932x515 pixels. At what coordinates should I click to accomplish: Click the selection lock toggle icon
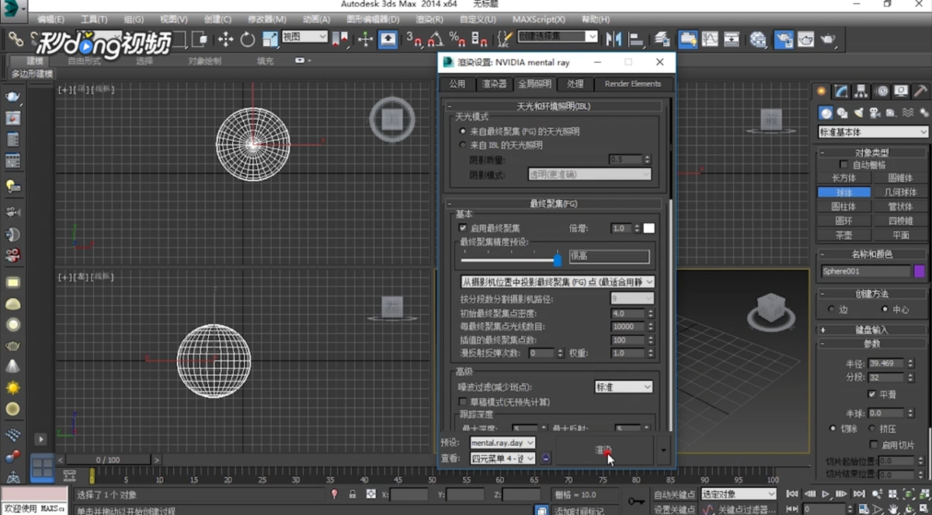click(353, 494)
